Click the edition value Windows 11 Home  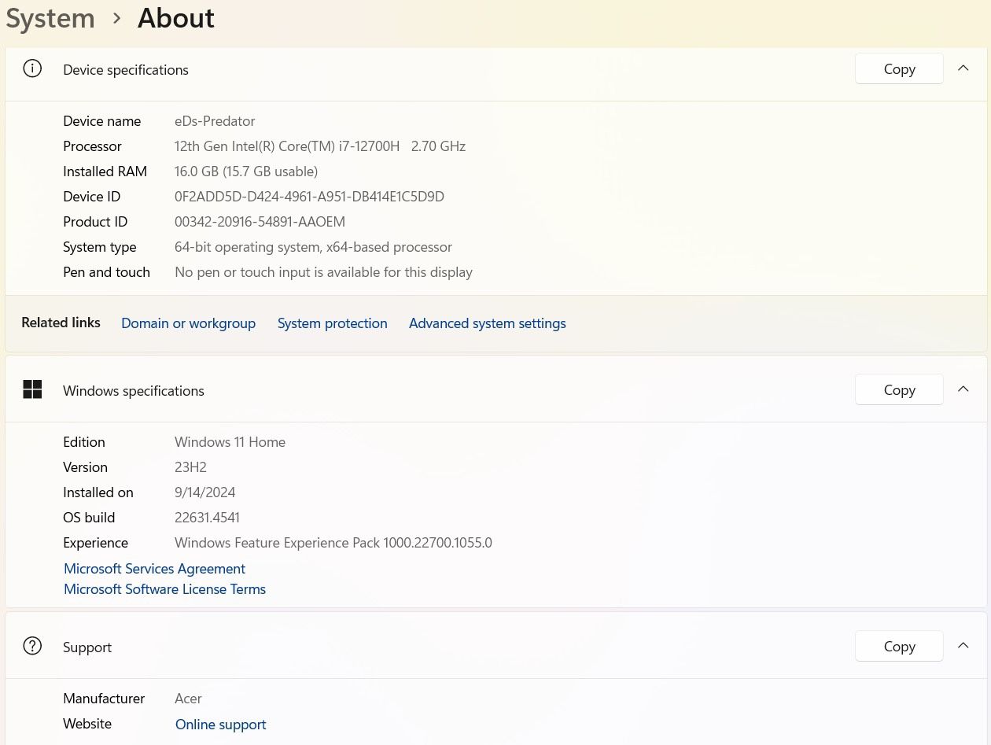click(x=230, y=442)
